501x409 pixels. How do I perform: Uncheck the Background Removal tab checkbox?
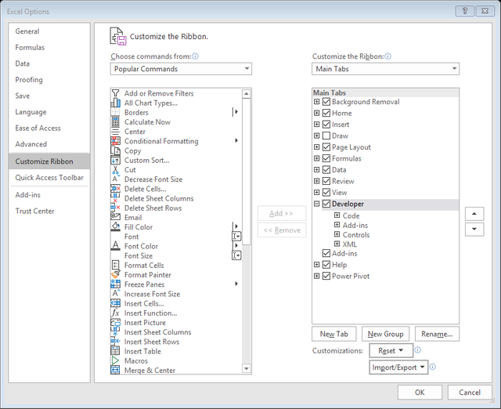click(326, 102)
